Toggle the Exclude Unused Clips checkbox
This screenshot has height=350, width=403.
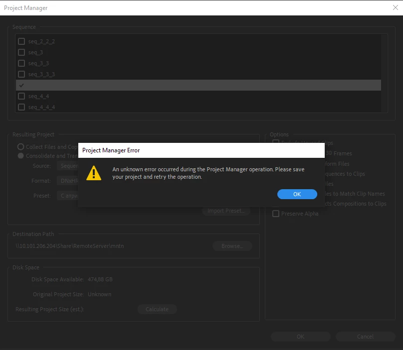pyautogui.click(x=276, y=141)
